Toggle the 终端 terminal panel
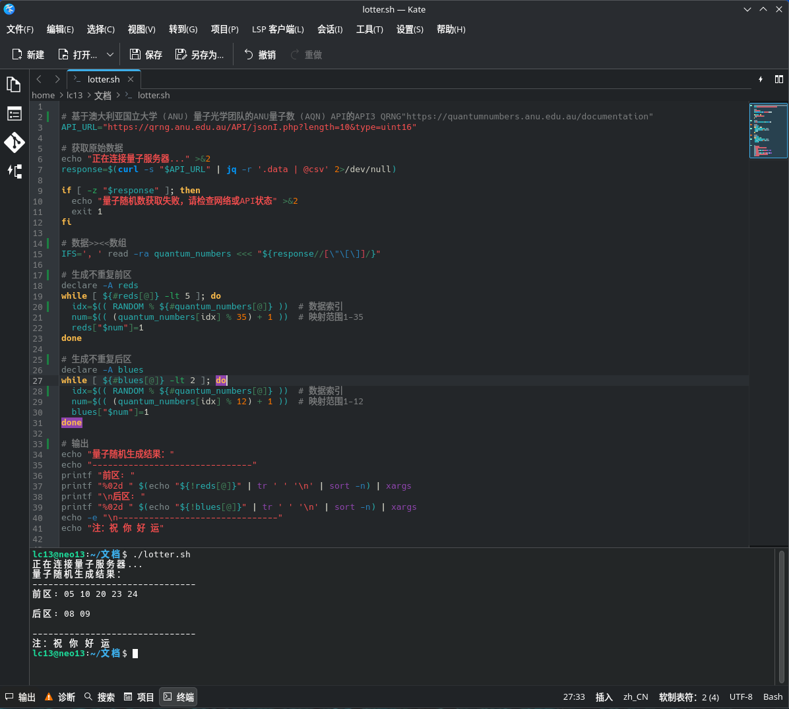 tap(178, 697)
